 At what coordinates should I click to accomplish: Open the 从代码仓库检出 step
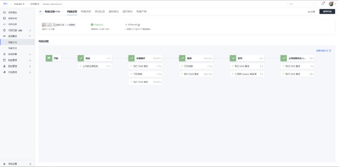tap(95, 66)
